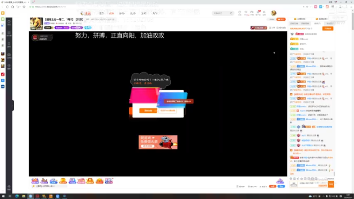The height and width of the screenshot is (199, 354).
Task: Click the Douyu logo in header
Action: click(86, 13)
